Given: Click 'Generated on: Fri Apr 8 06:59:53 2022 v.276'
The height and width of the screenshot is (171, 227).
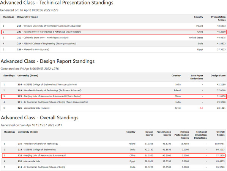Looking at the screenshot, I should [30, 69].
